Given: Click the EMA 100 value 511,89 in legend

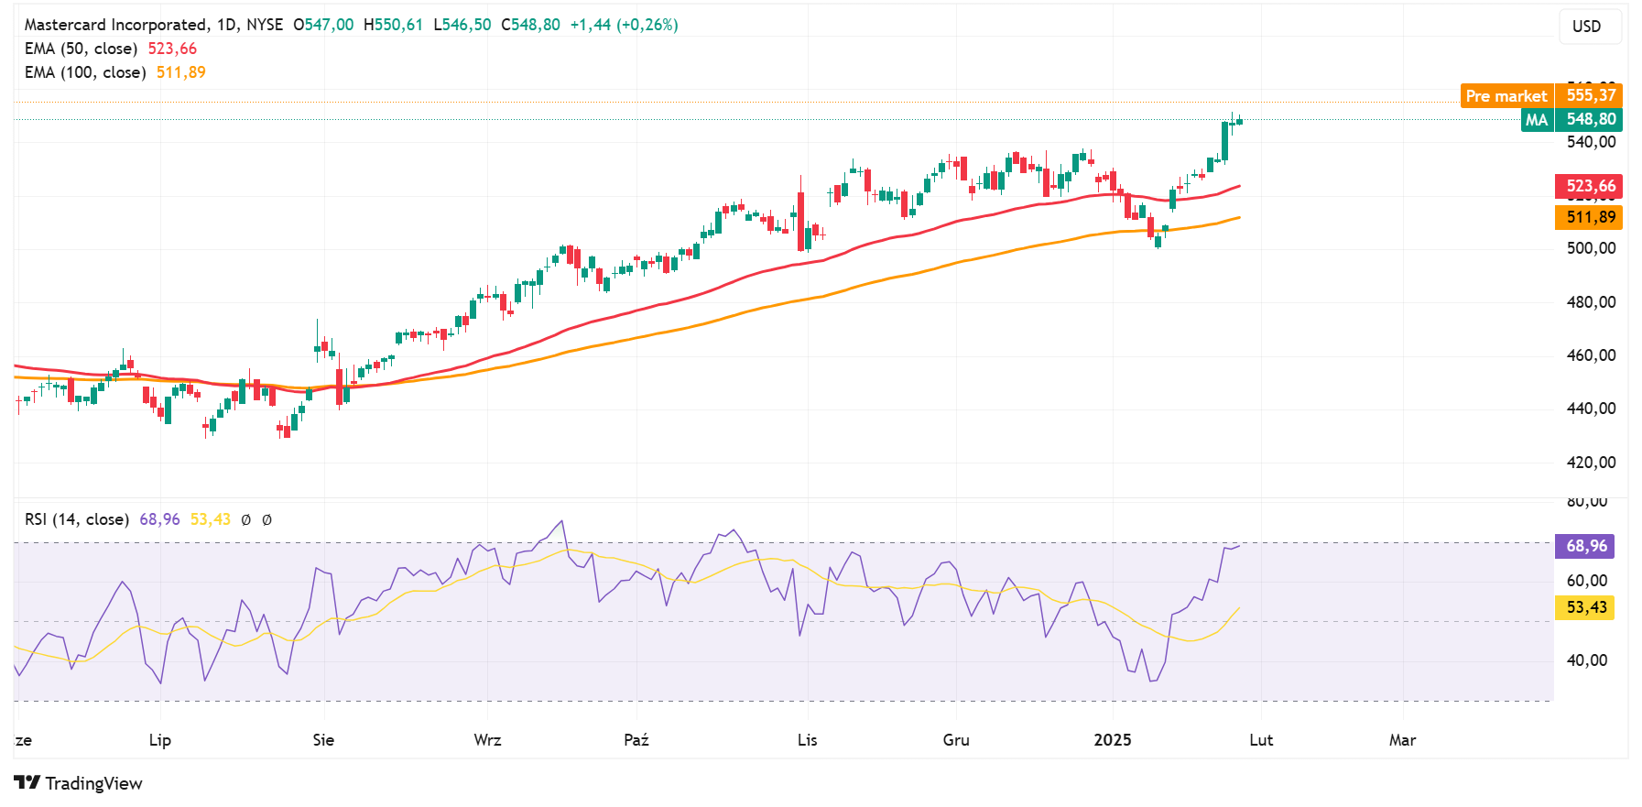Looking at the screenshot, I should [x=181, y=72].
